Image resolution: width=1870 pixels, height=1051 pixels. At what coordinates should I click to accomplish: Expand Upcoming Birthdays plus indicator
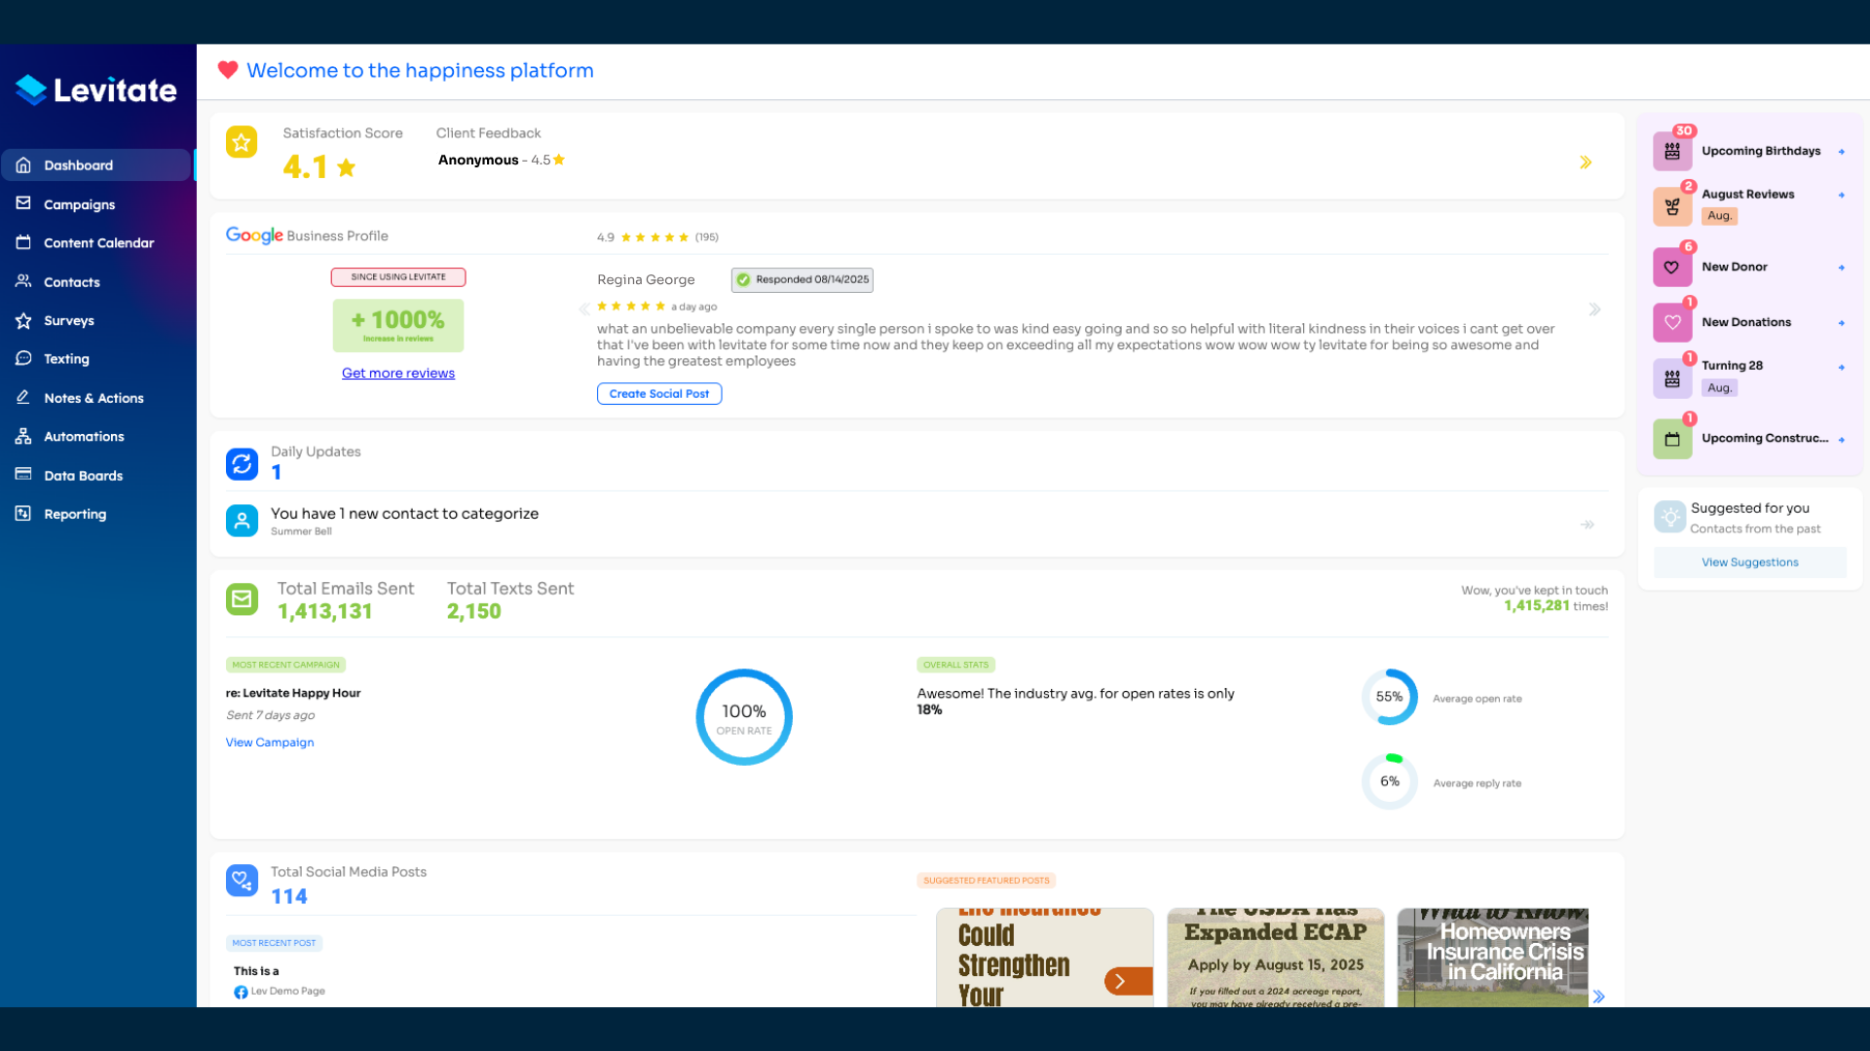(1842, 152)
